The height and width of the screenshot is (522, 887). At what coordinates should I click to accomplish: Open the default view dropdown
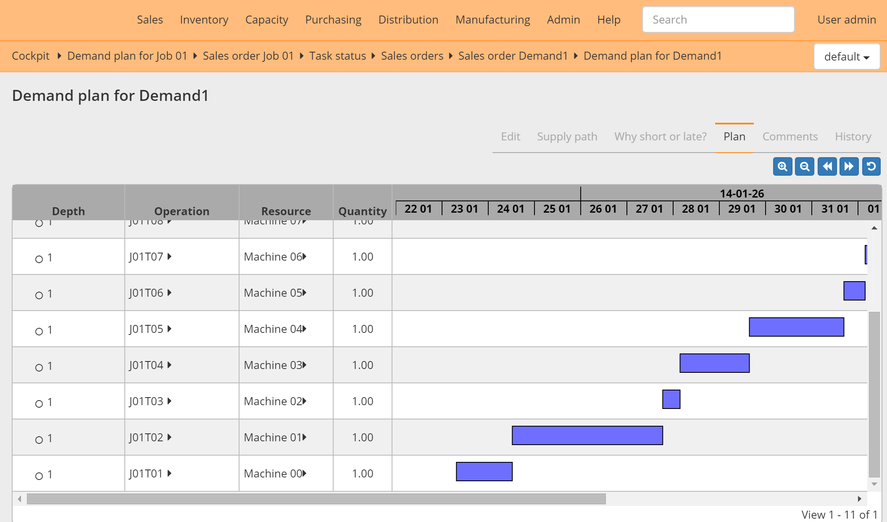(847, 56)
